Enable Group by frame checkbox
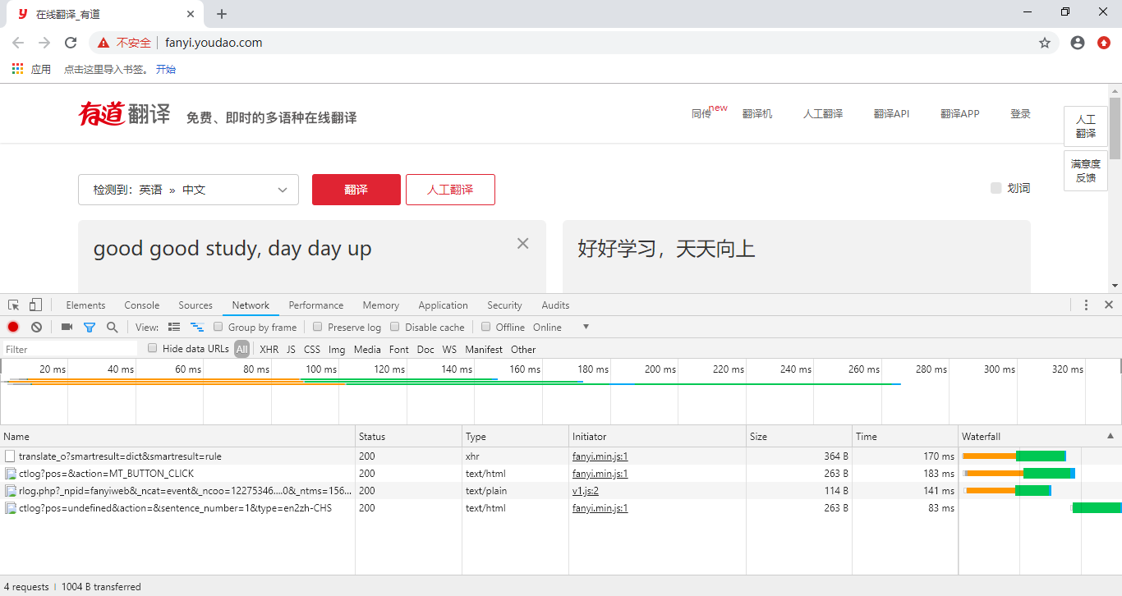 click(x=218, y=327)
